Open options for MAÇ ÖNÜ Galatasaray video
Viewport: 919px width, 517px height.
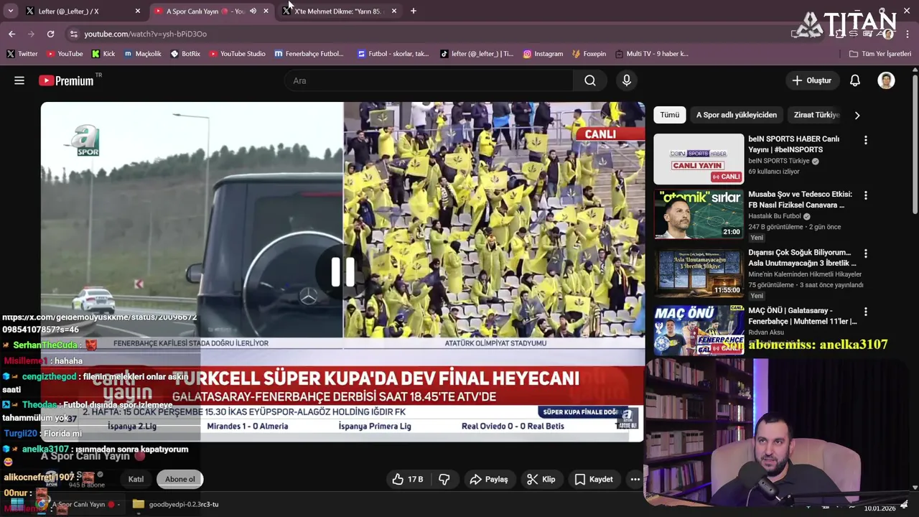(x=865, y=312)
